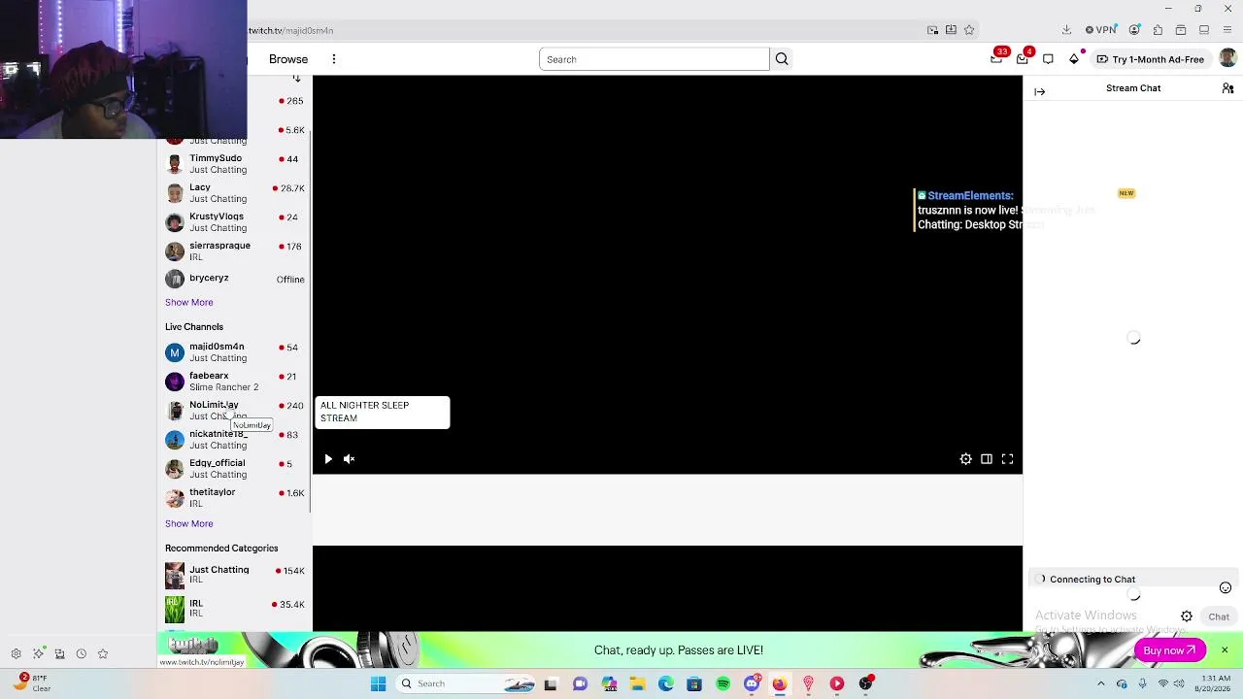The image size is (1243, 699).
Task: Open the Browse tab
Action: click(288, 59)
